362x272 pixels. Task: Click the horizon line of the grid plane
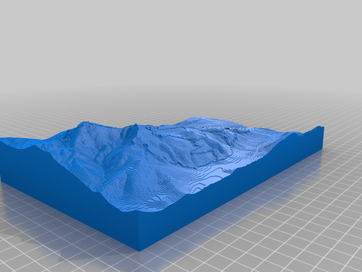(181, 87)
